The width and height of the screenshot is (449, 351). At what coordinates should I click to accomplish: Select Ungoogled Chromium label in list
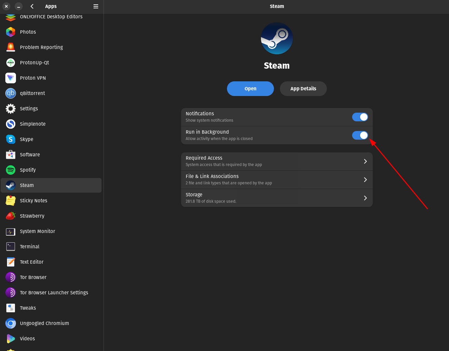click(44, 323)
